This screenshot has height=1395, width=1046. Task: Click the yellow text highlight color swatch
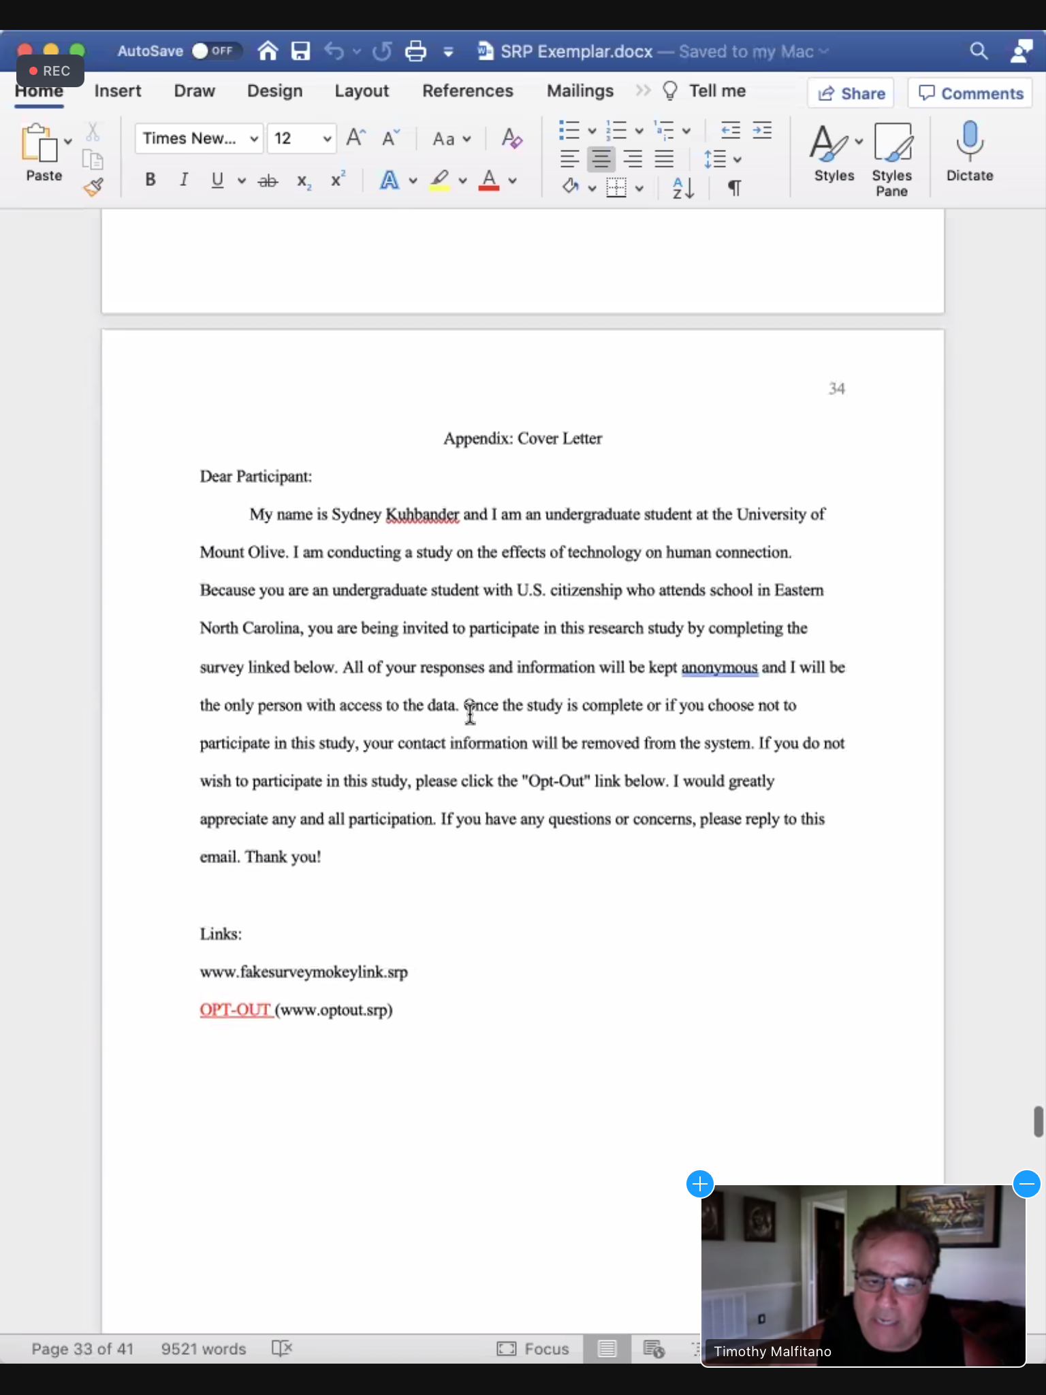coord(439,181)
